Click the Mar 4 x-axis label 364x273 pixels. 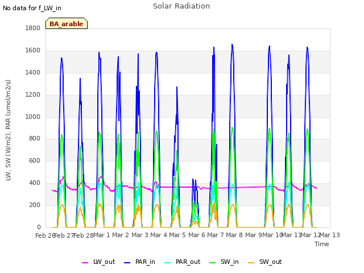click(159, 235)
